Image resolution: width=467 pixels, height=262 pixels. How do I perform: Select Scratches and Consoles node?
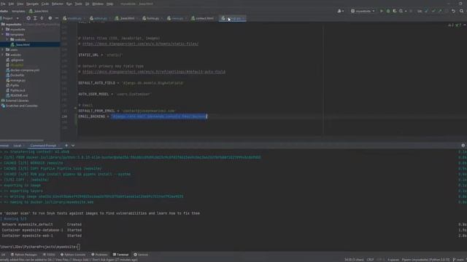21,106
